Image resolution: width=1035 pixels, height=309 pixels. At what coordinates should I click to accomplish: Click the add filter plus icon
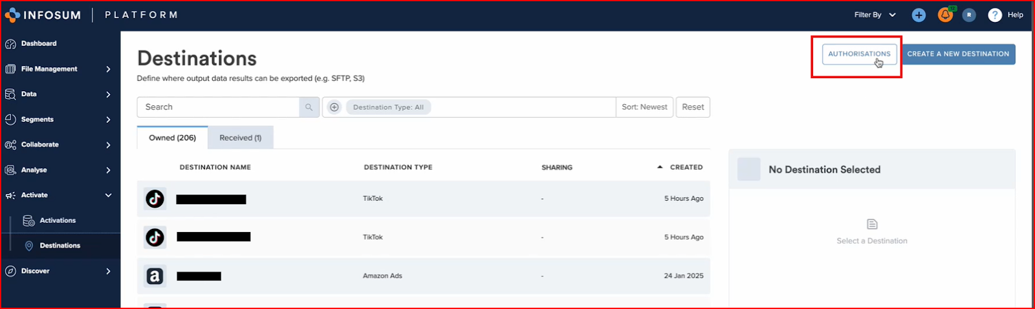click(x=334, y=107)
